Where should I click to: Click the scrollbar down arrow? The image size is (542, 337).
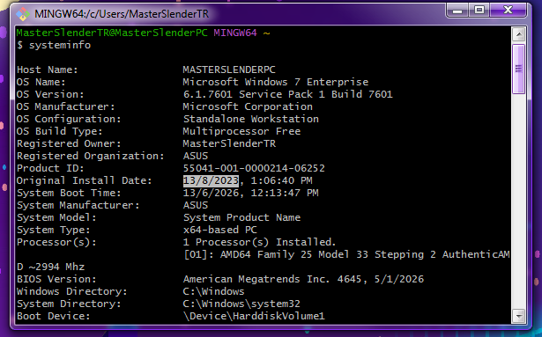tap(518, 316)
